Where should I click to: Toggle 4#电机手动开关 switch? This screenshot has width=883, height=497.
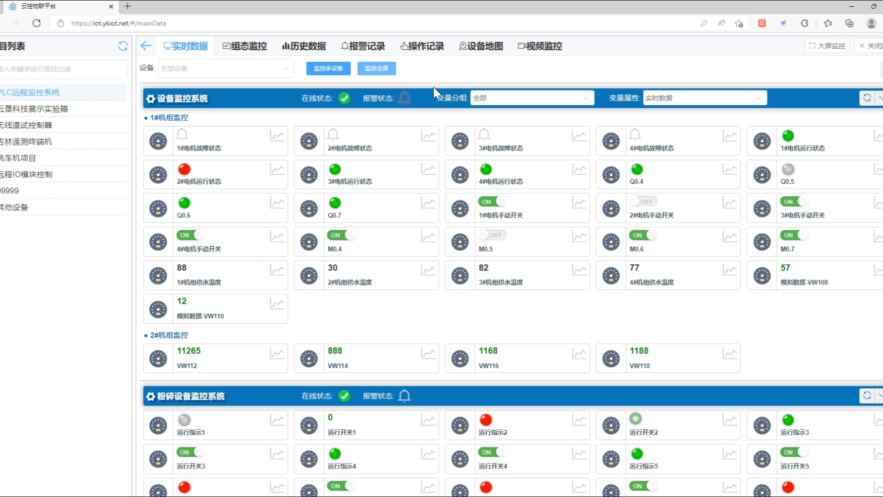pos(190,235)
